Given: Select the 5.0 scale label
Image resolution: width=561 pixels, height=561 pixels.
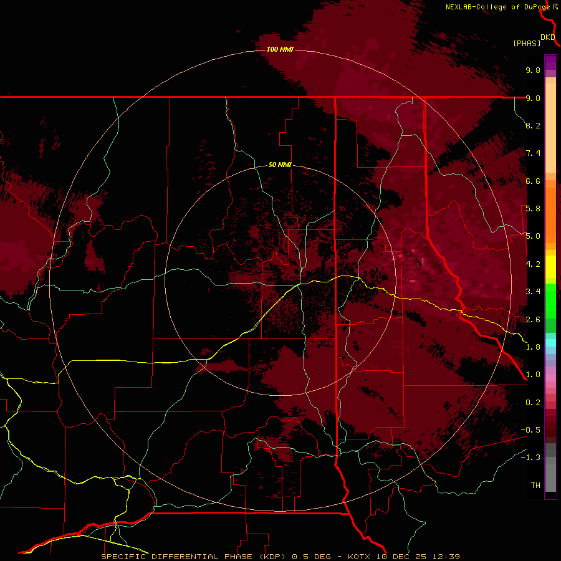Looking at the screenshot, I should tap(533, 236).
